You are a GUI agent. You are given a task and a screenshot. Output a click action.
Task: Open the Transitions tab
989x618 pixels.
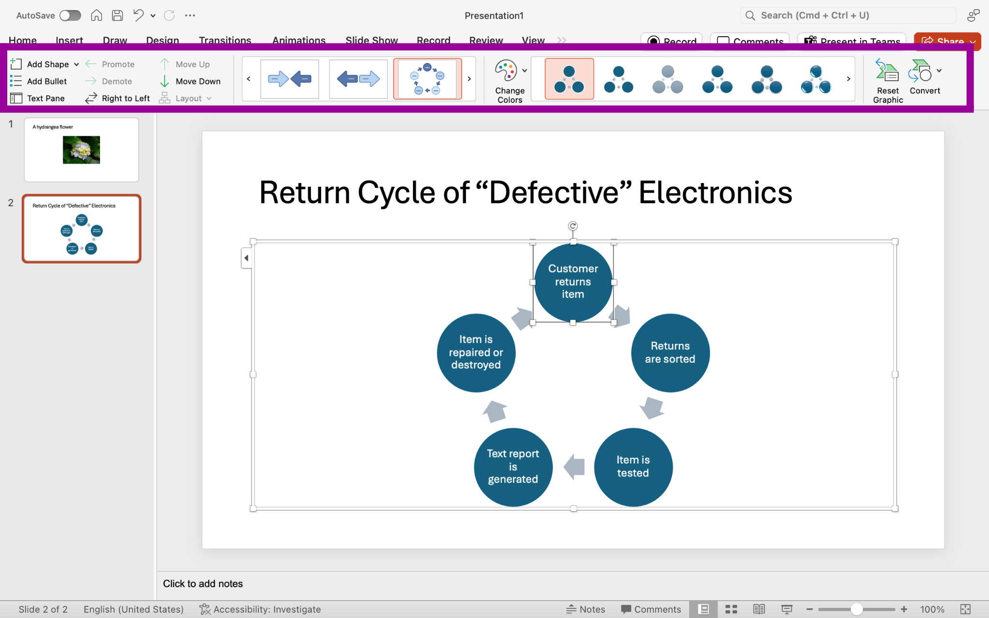pyautogui.click(x=225, y=40)
